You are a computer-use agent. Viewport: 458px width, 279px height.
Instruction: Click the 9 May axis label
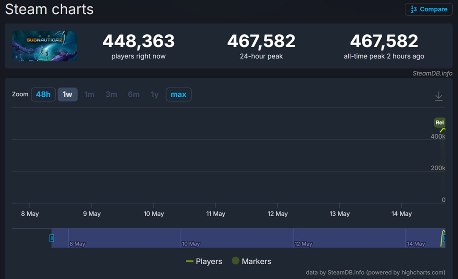92,214
